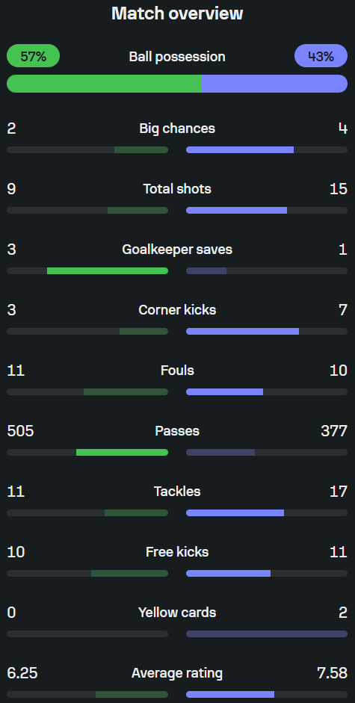Click the green Goalkeeper saves bar
355x703 pixels.
point(108,270)
